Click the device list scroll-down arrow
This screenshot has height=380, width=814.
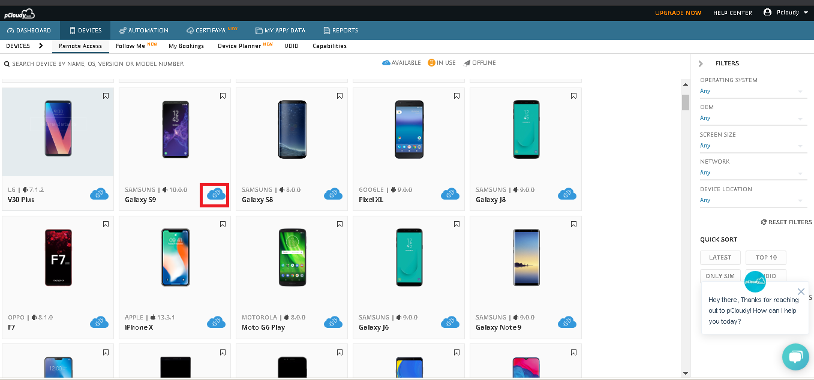pyautogui.click(x=686, y=373)
